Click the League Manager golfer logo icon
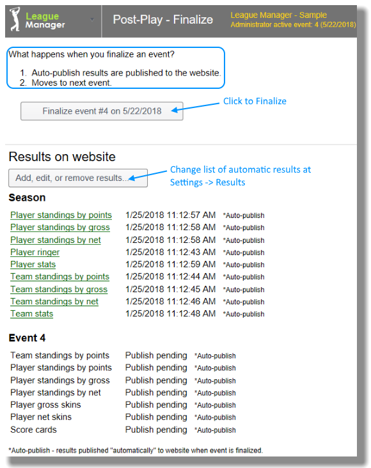Viewport: 371px width, 468px height. tap(15, 19)
